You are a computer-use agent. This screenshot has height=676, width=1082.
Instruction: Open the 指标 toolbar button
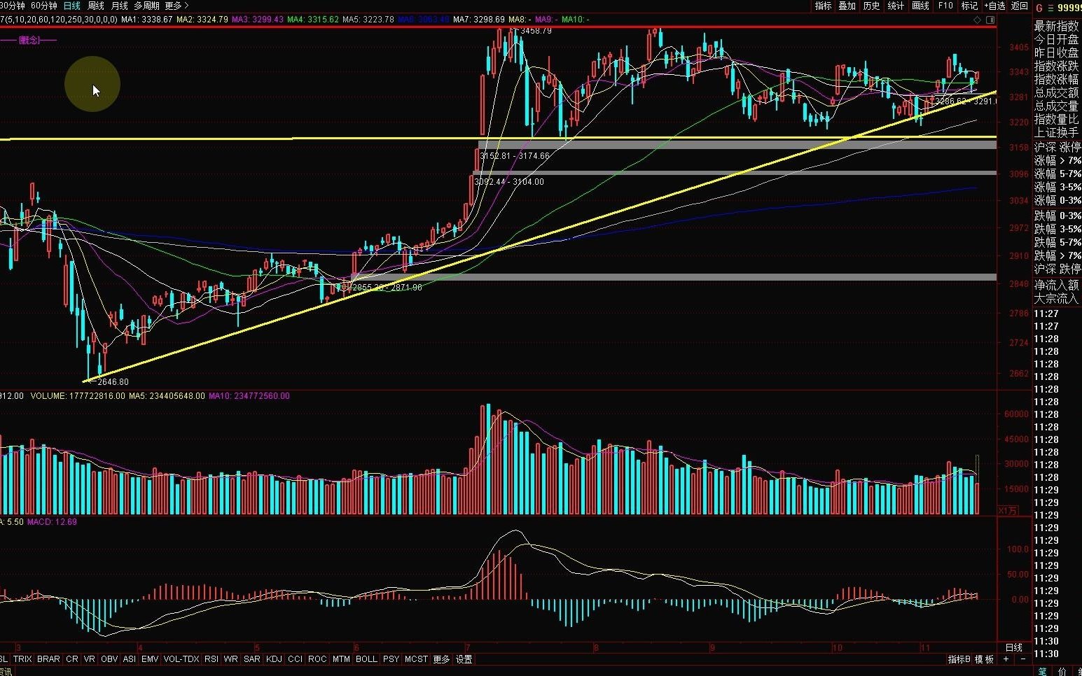823,6
